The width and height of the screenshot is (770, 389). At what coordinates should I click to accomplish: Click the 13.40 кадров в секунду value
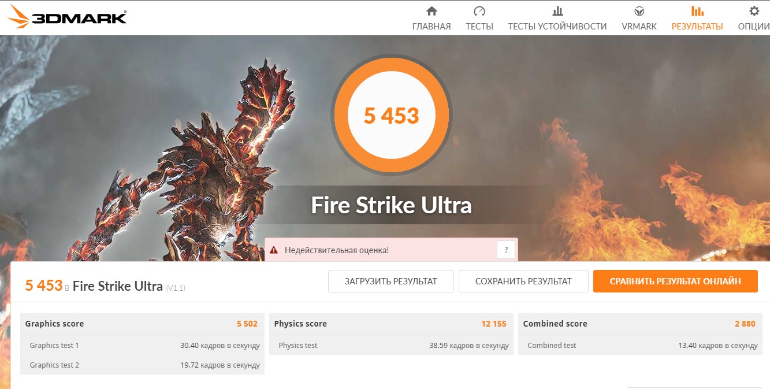tap(718, 346)
